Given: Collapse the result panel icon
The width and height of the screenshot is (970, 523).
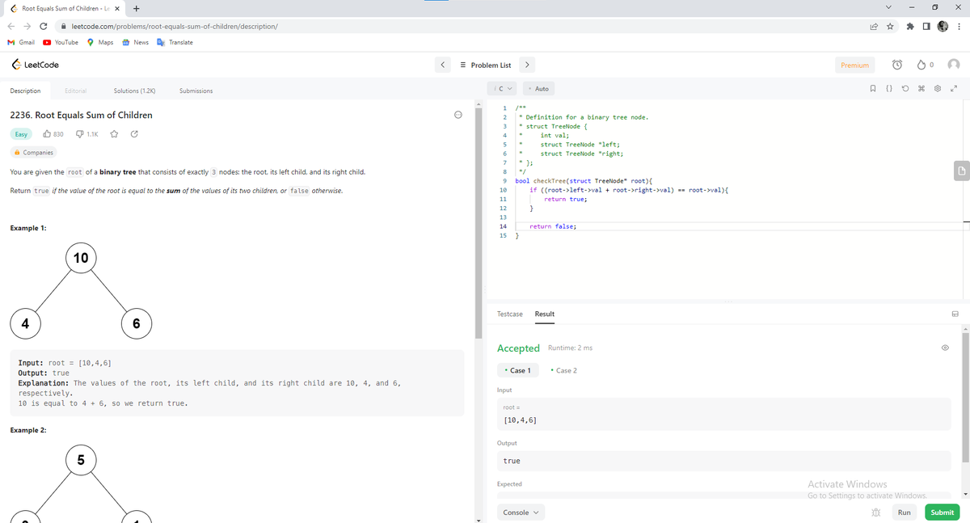Looking at the screenshot, I should 954,314.
